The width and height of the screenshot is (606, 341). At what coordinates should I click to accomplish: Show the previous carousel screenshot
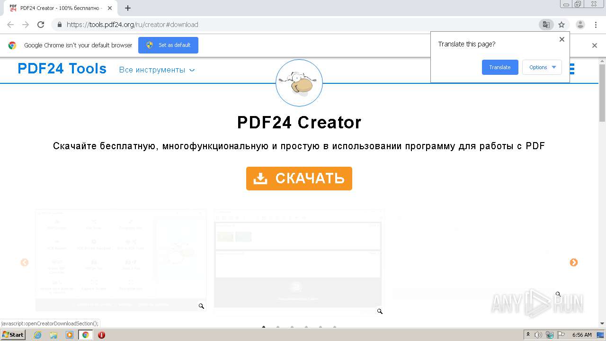[25, 262]
